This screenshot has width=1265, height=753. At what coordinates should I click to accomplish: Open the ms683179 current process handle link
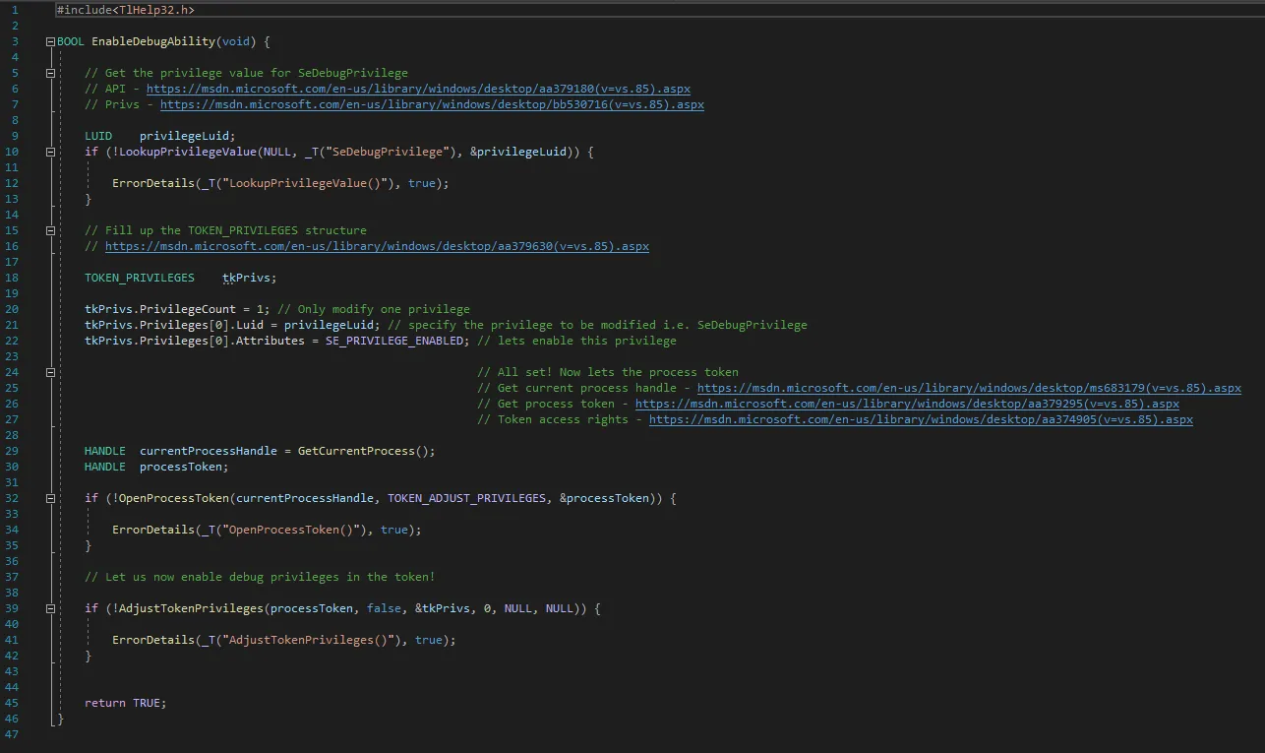point(969,387)
